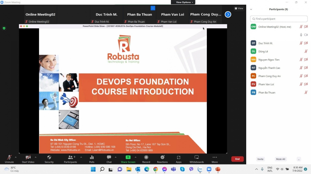Switch the ENG INTL input language

270,169
